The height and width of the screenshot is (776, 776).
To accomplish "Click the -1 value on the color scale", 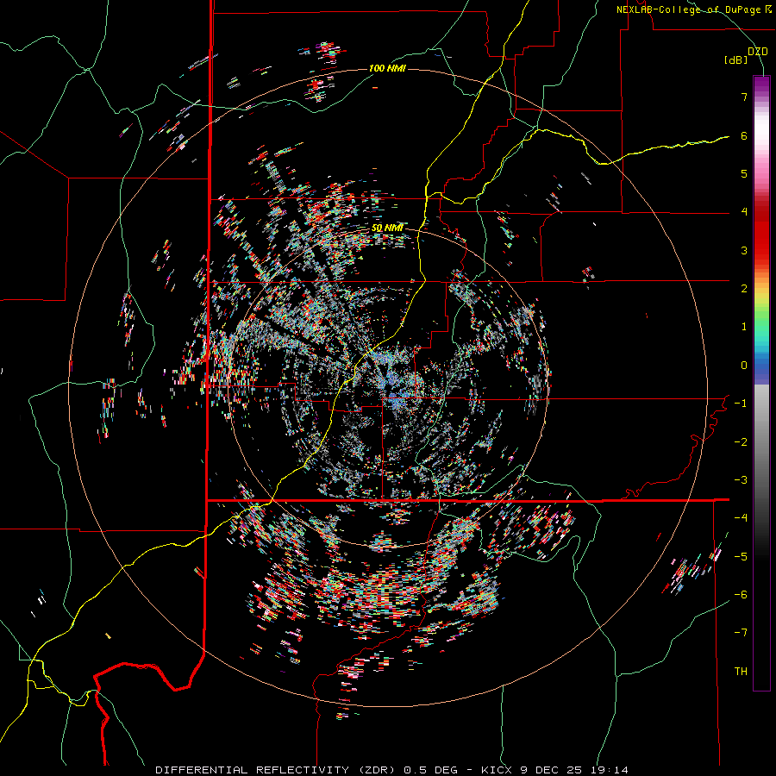I will (x=741, y=404).
